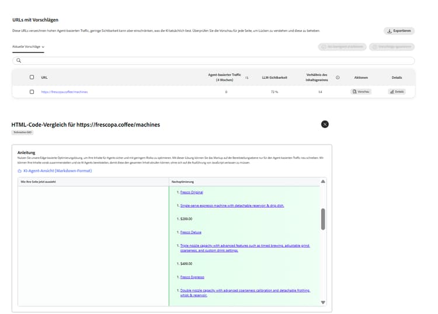The image size is (438, 314).
Task: Open the Fresco Deluxe link
Action: coord(191,232)
